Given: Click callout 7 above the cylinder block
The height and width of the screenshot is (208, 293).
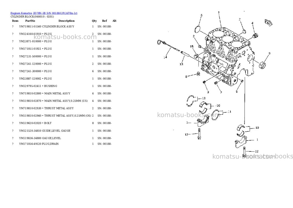Looking at the screenshot, I should click(x=240, y=19).
